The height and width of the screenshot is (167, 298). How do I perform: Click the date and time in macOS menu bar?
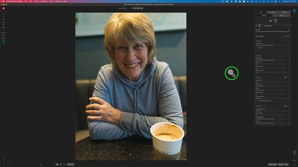coord(289,1)
